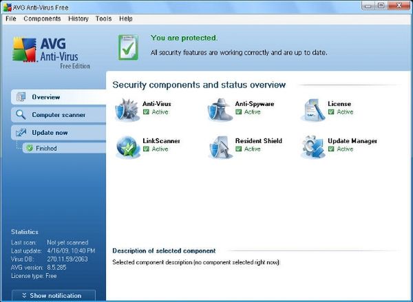Start Update now from sidebar
The height and width of the screenshot is (302, 413).
point(59,133)
